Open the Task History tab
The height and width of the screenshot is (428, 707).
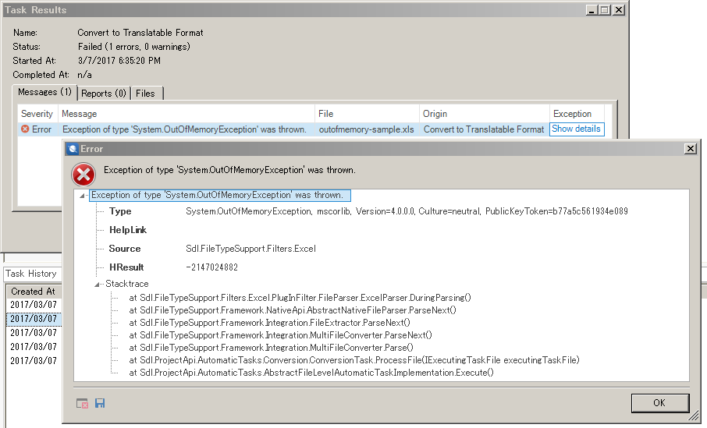coord(31,274)
